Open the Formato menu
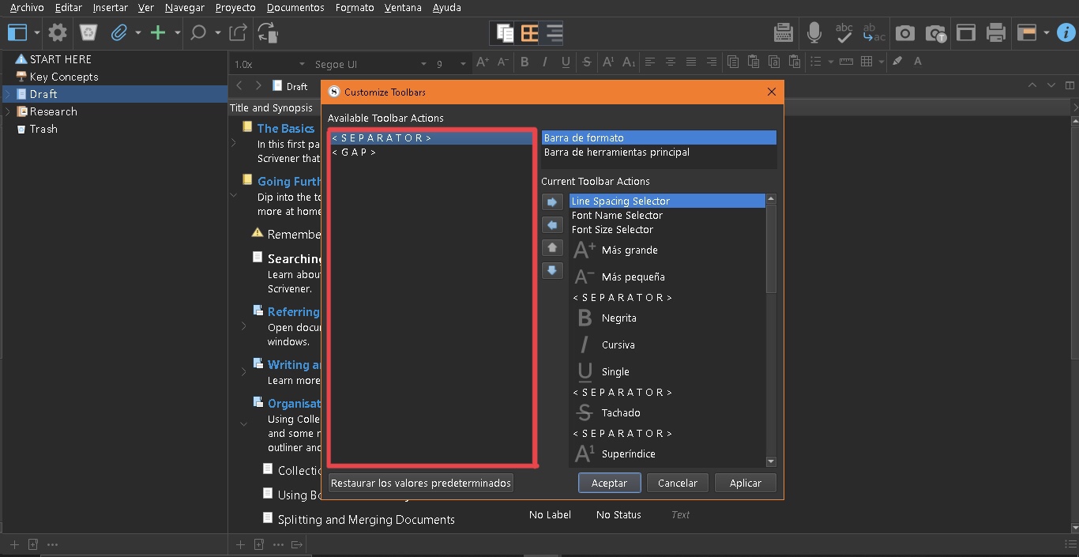This screenshot has height=557, width=1079. tap(354, 7)
